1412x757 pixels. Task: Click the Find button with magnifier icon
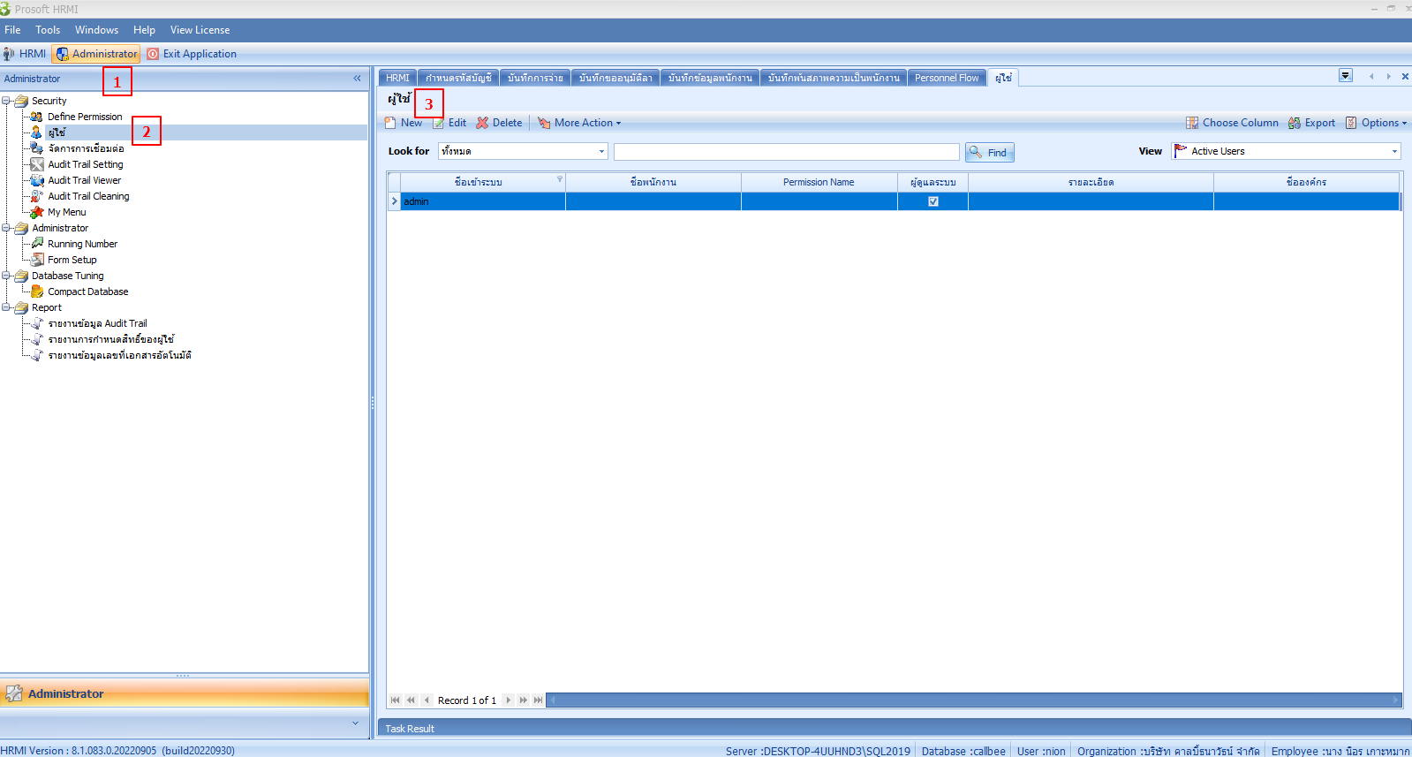(989, 153)
